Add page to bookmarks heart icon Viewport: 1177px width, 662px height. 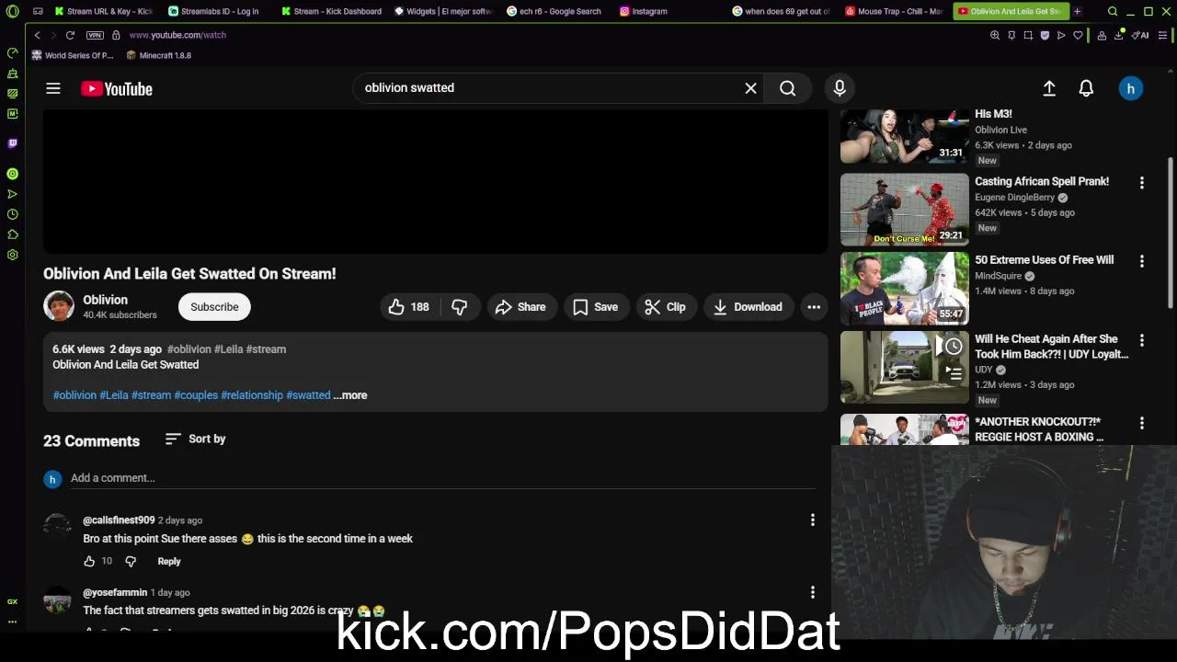tap(1078, 35)
